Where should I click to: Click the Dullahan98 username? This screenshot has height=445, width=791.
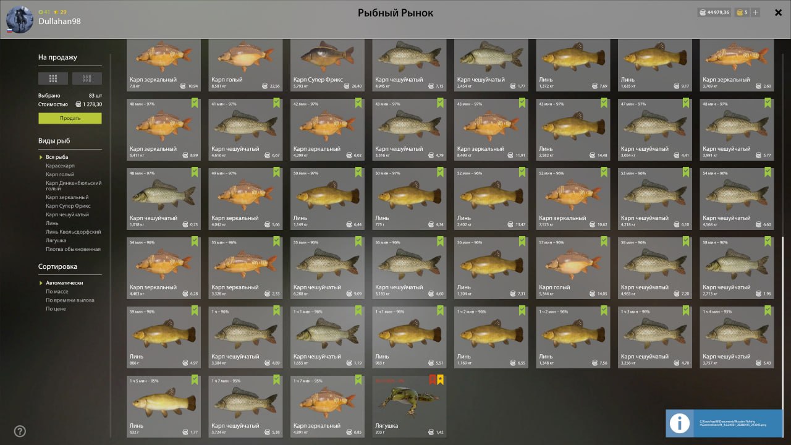[x=59, y=22]
